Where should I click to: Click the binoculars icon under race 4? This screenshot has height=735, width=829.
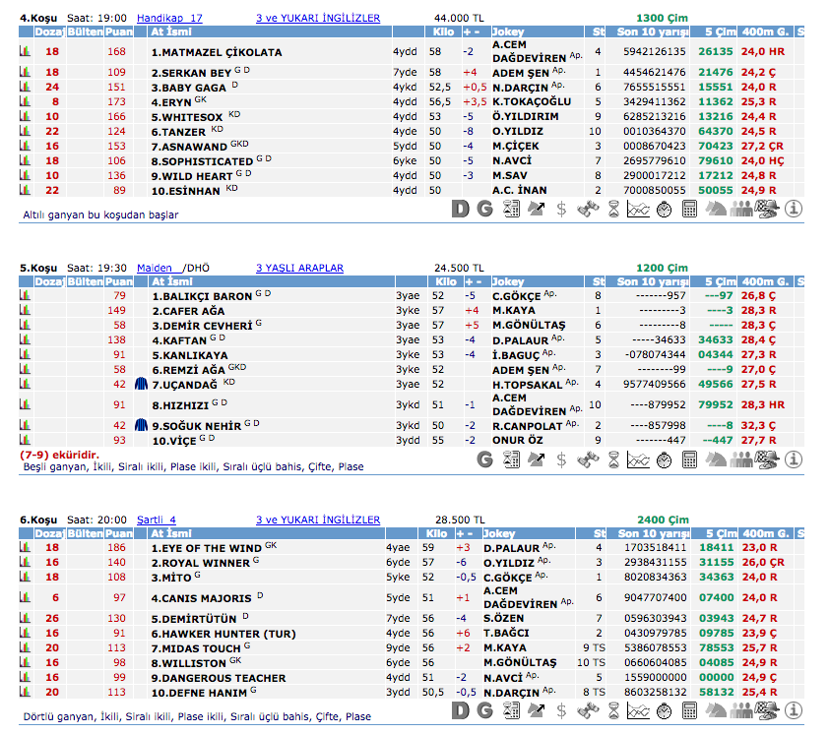click(588, 208)
